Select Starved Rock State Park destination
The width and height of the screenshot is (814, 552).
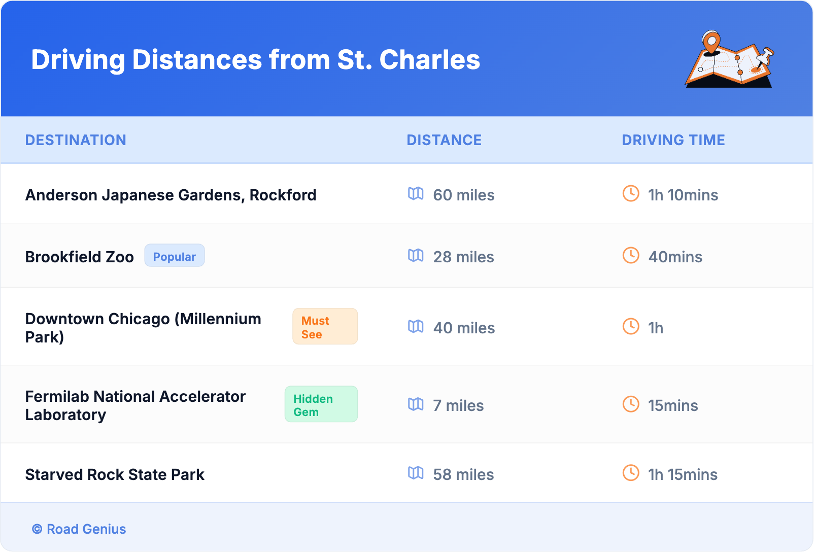tap(115, 474)
